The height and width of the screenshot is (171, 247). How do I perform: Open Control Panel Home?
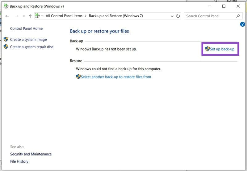(x=26, y=28)
